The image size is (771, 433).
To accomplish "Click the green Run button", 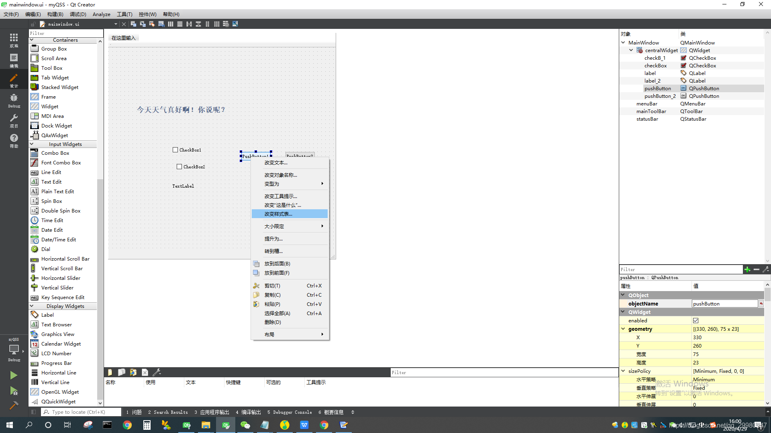I will [x=13, y=375].
